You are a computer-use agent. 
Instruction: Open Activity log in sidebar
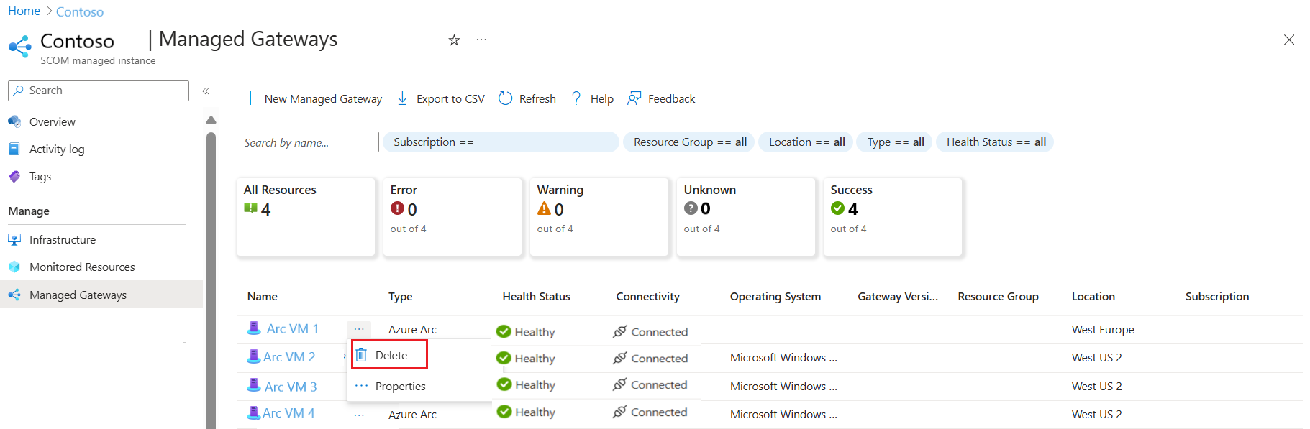coord(57,149)
